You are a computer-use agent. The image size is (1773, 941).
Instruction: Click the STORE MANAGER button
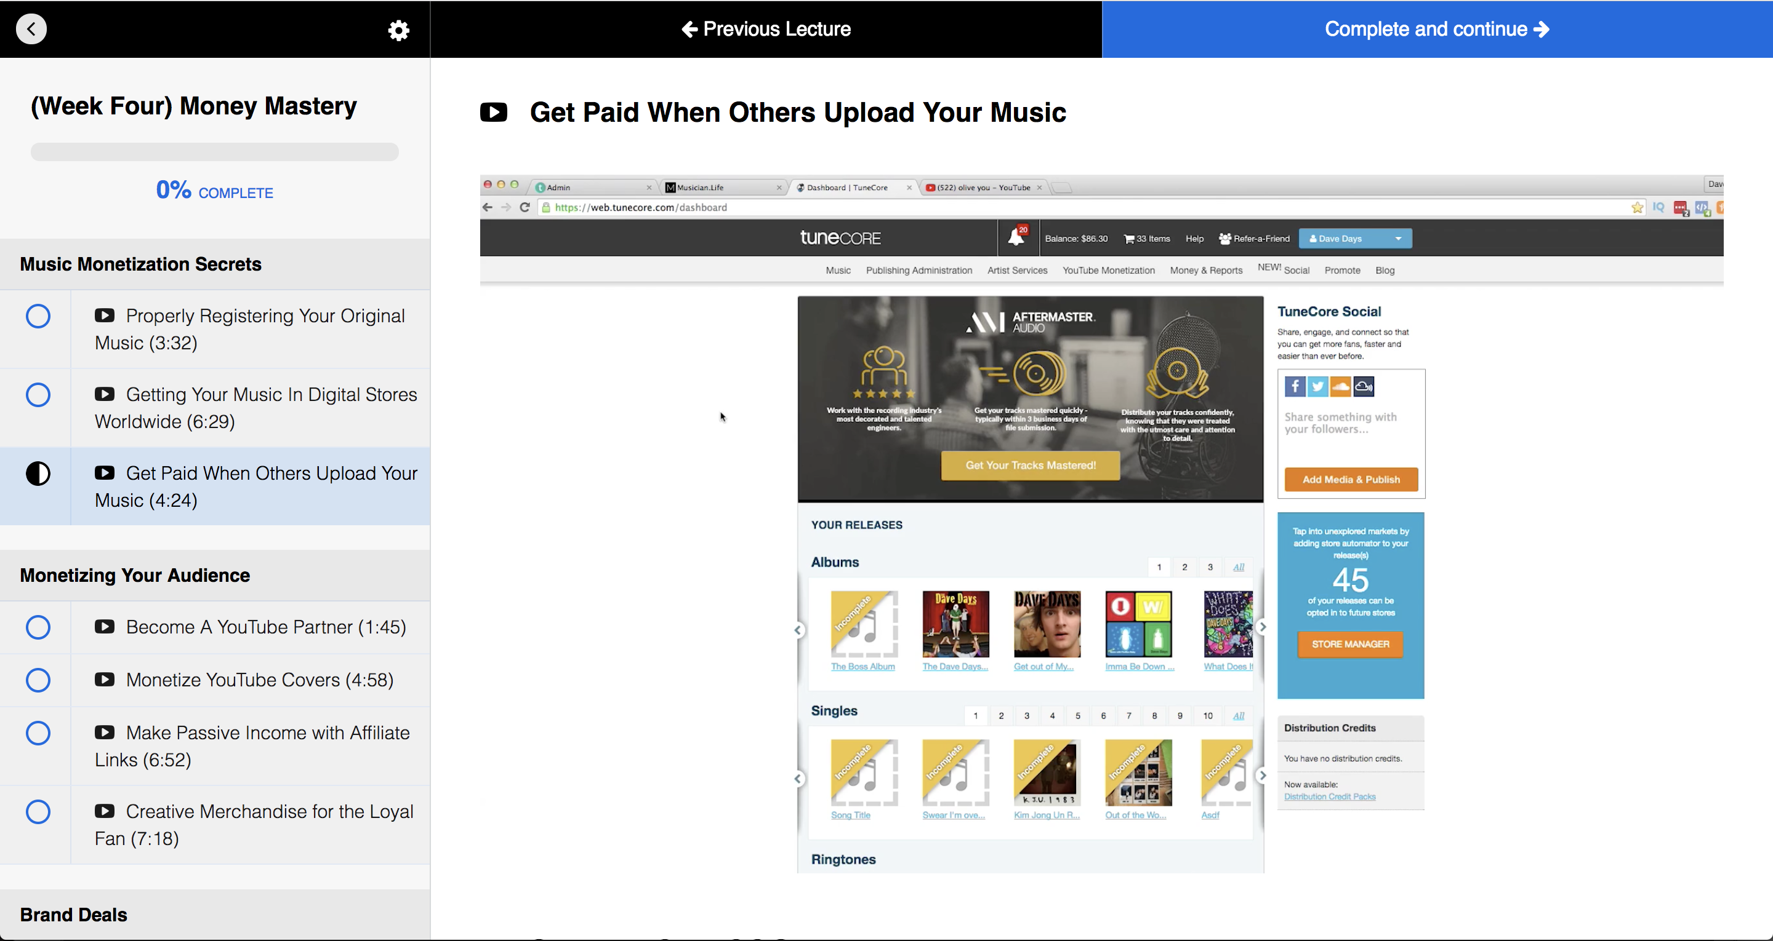pyautogui.click(x=1349, y=645)
